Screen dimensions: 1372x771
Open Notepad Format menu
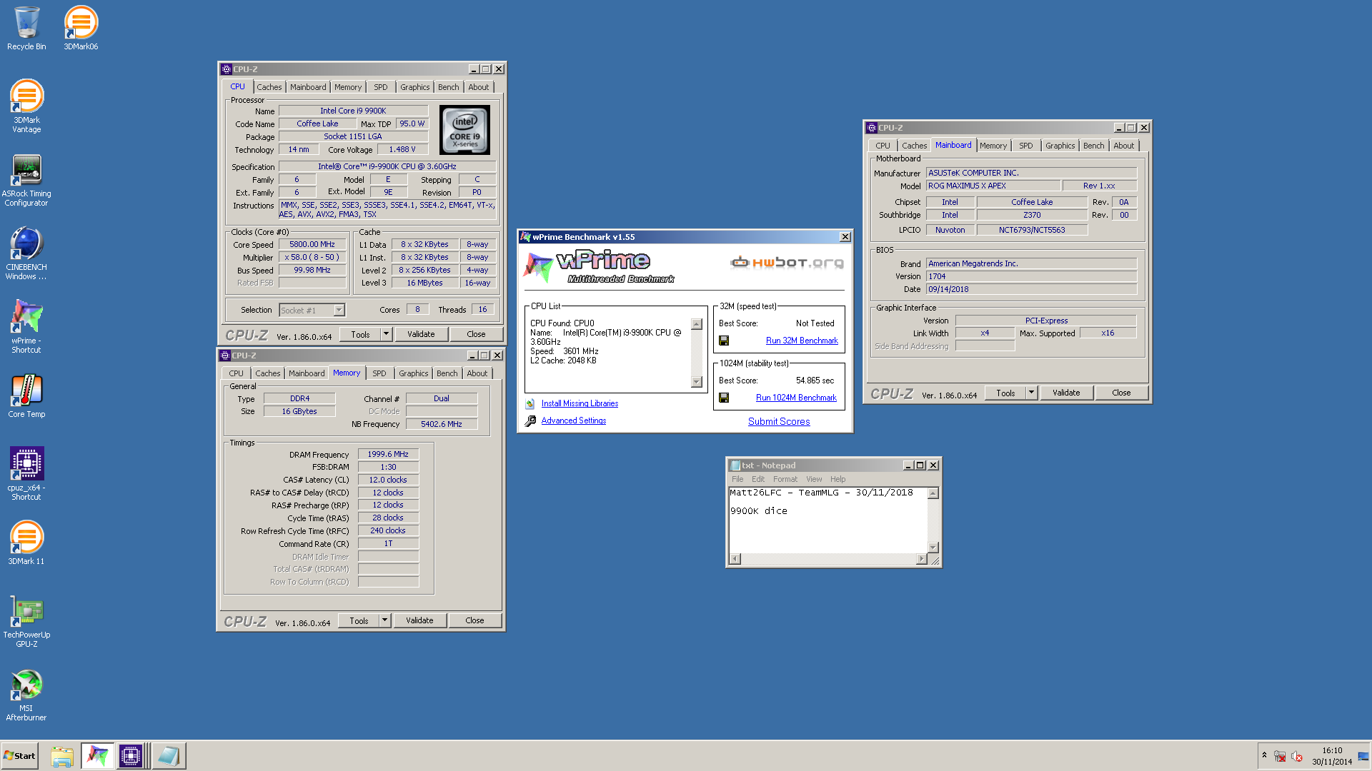pyautogui.click(x=785, y=479)
